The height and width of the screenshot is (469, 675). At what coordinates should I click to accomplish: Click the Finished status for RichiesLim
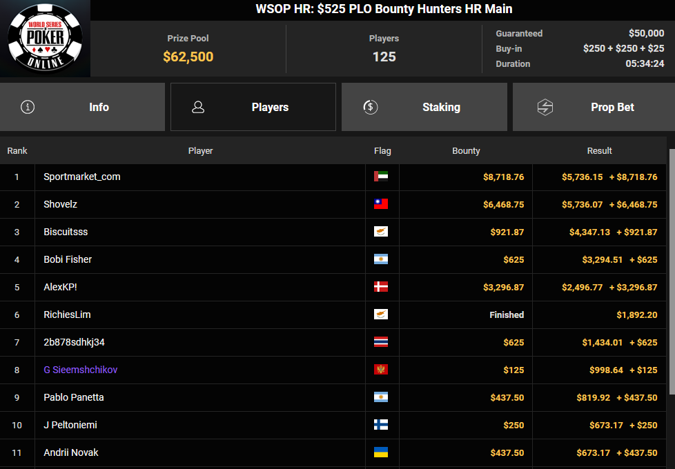click(507, 315)
